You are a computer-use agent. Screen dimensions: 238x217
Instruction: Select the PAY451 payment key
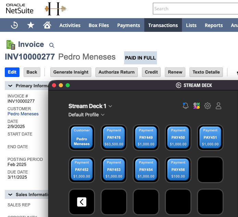click(x=210, y=137)
